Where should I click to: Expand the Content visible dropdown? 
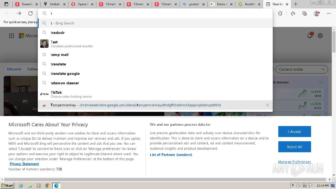point(302,69)
